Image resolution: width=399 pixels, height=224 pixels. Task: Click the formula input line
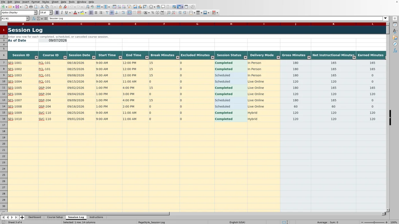pyautogui.click(x=215, y=19)
